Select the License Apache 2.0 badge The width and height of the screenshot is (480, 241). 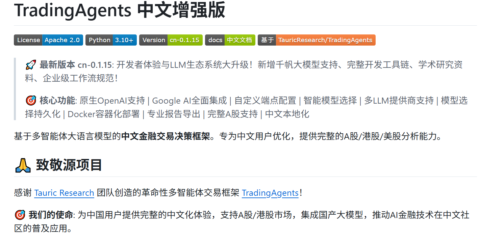point(48,40)
